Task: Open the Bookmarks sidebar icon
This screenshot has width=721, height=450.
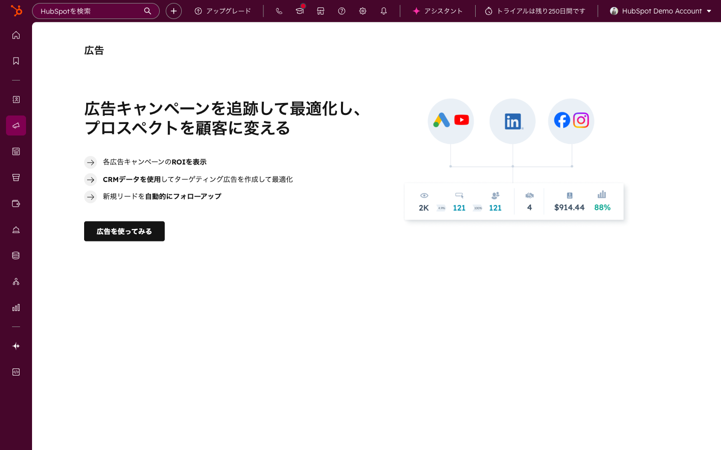Action: (16, 61)
